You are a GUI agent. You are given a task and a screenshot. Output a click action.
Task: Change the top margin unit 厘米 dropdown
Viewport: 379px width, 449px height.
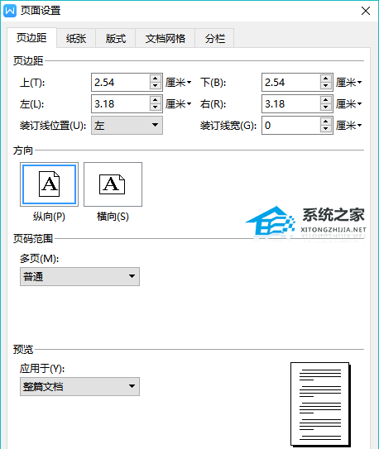(178, 83)
